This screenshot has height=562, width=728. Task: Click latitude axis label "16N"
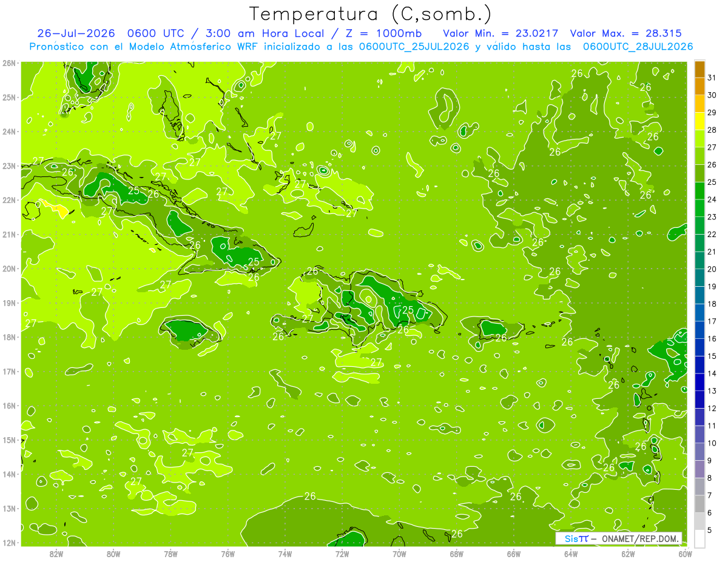pyautogui.click(x=9, y=406)
